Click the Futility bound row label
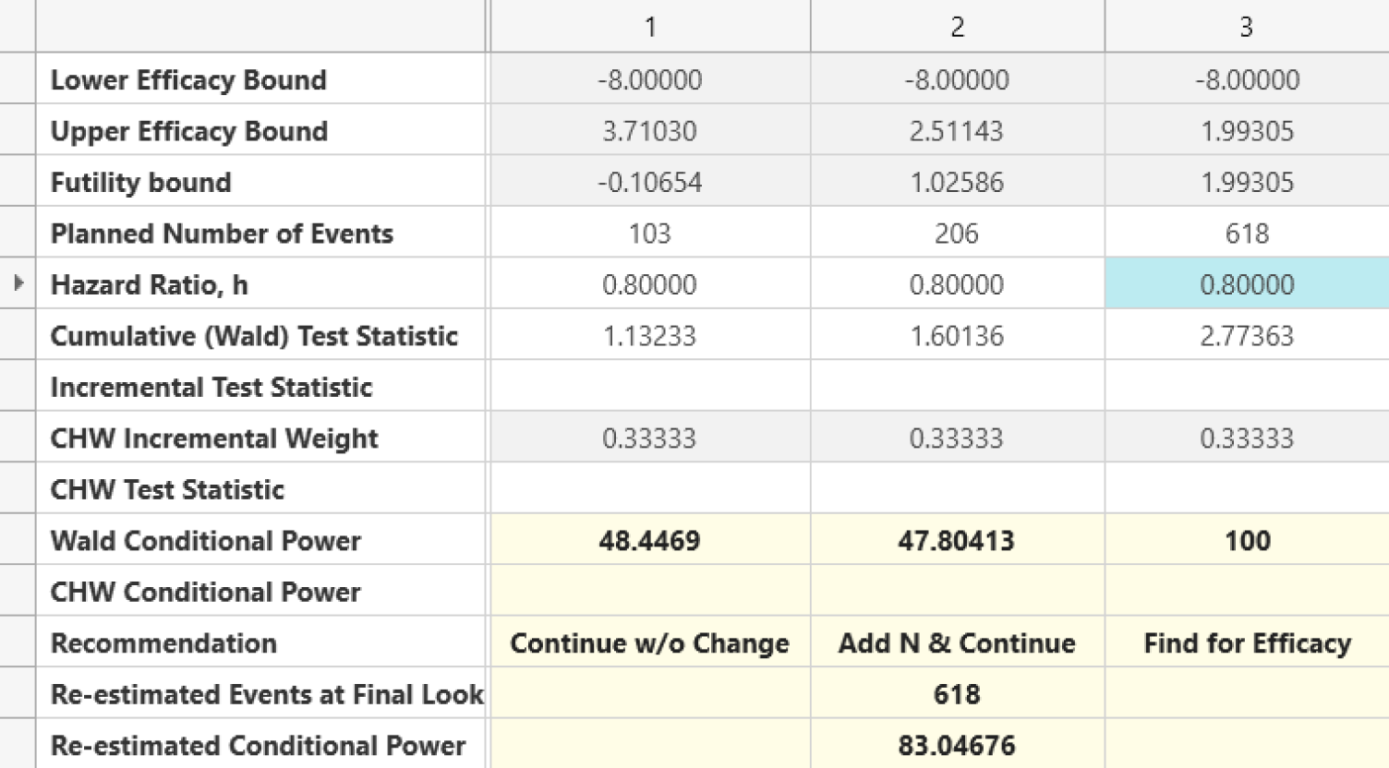The width and height of the screenshot is (1389, 768). tap(141, 182)
